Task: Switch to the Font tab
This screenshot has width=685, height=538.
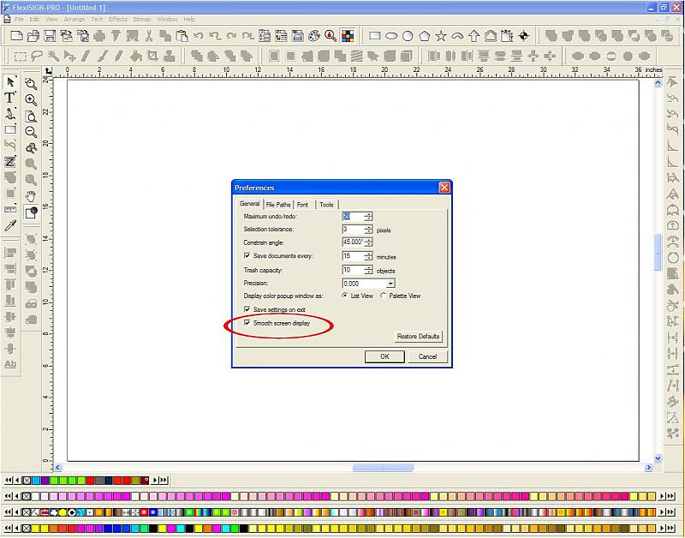Action: [x=303, y=205]
